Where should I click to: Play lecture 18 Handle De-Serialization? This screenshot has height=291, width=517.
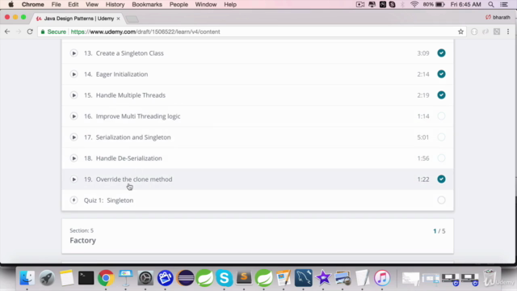[74, 158]
